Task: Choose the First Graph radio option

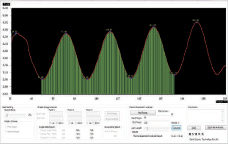Action: coord(6,127)
